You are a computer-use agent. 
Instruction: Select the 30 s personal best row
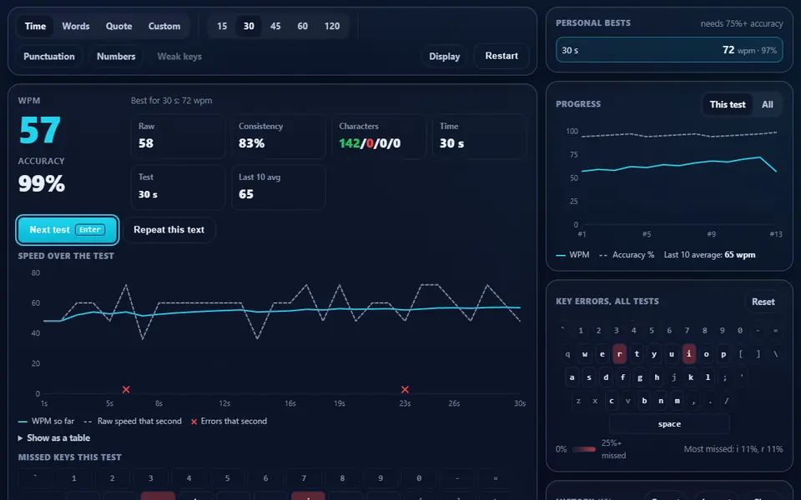tap(669, 50)
